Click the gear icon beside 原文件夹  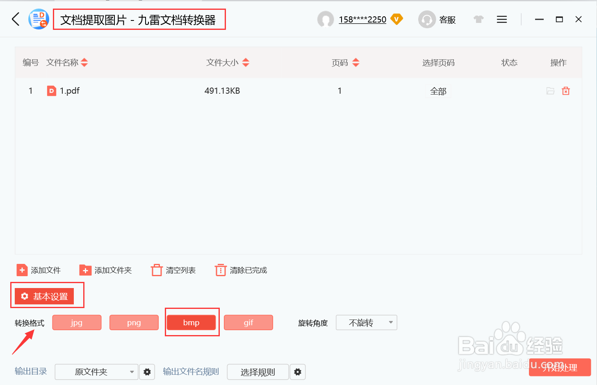pyautogui.click(x=147, y=372)
